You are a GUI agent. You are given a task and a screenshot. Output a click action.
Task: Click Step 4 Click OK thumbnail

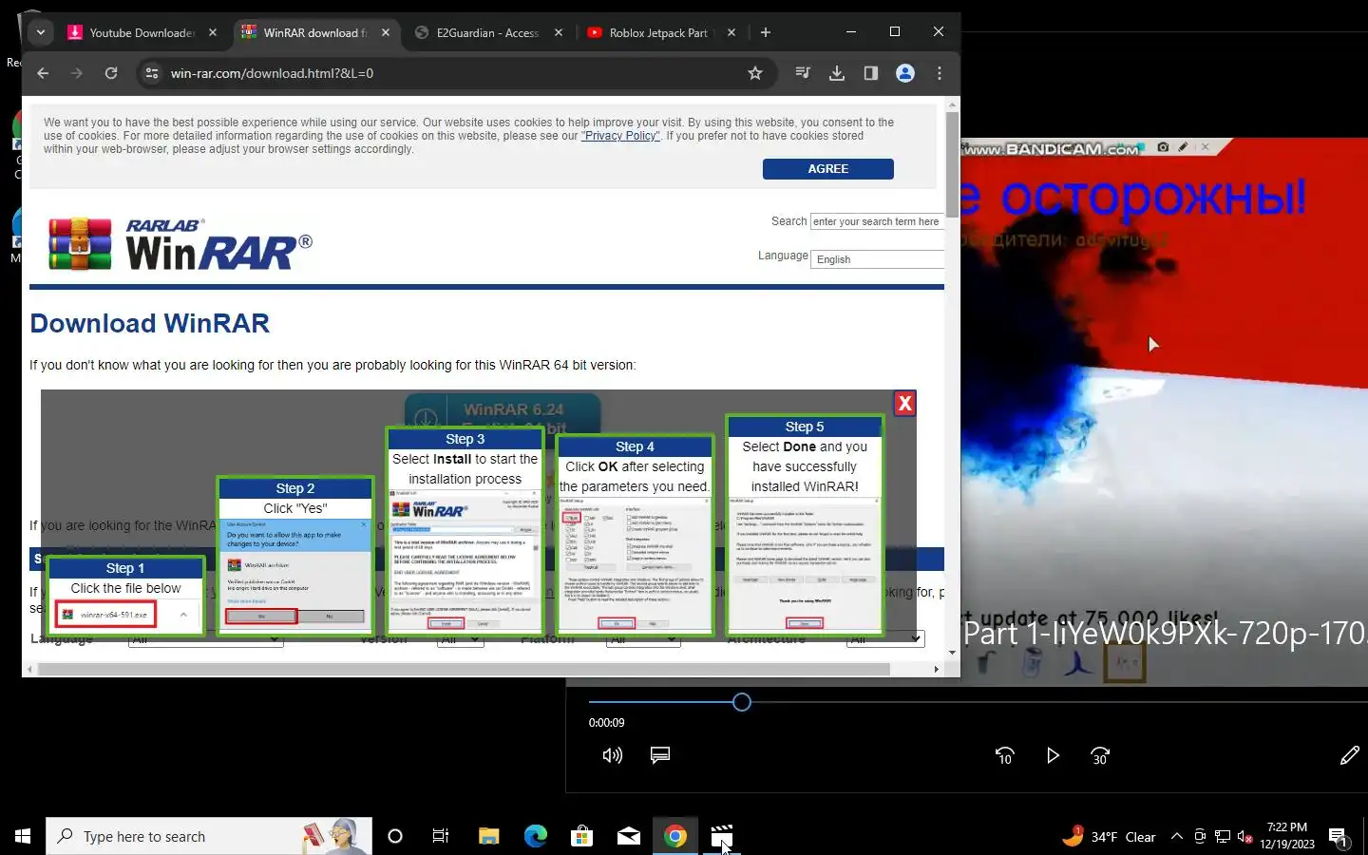(x=635, y=534)
